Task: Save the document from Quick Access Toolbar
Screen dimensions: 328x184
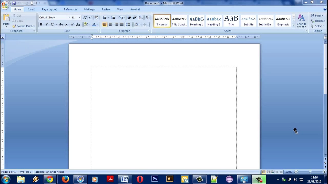Action: click(14, 3)
